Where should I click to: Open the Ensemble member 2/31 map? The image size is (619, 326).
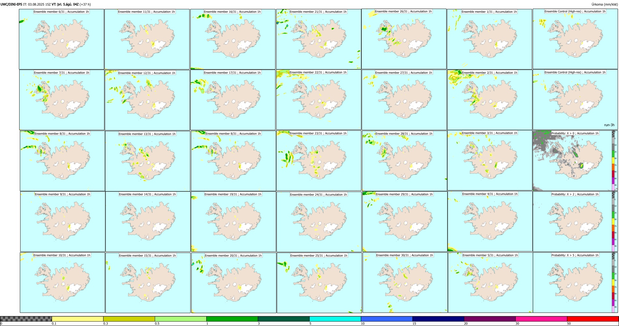pyautogui.click(x=490, y=100)
